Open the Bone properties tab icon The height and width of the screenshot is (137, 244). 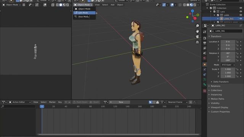(205, 84)
